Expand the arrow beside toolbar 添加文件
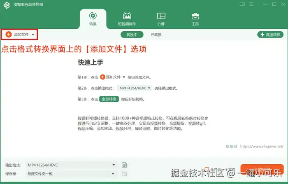Screen dimensions: 288x184 coord(33,35)
